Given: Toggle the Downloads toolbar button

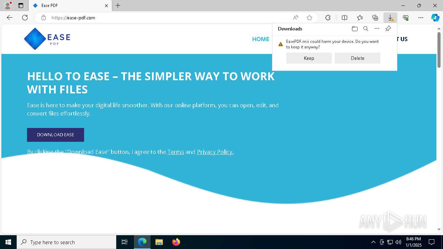Looking at the screenshot, I should click(390, 18).
